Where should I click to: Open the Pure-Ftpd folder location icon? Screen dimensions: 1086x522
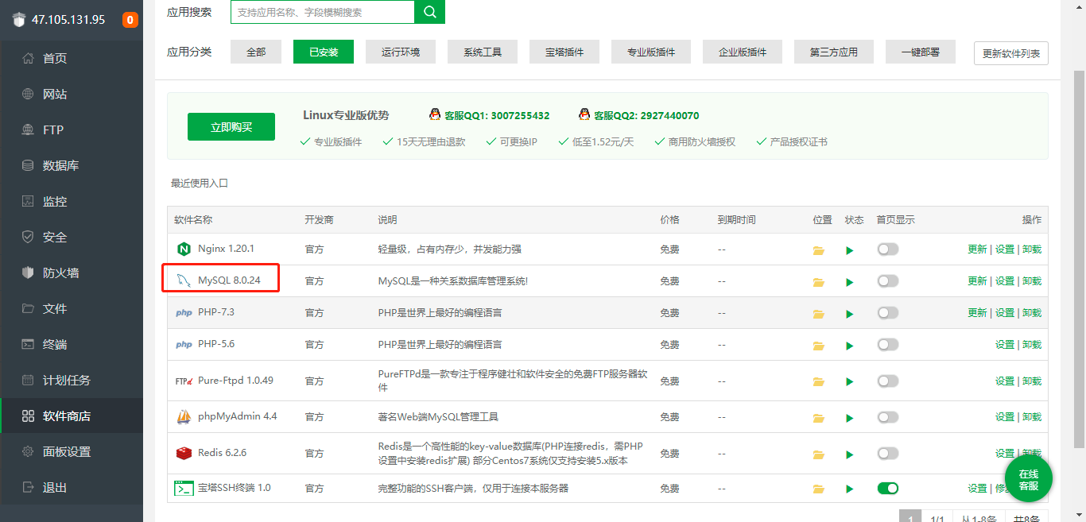click(818, 382)
